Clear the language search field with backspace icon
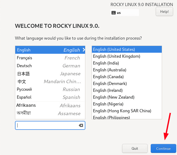 coord(81,125)
